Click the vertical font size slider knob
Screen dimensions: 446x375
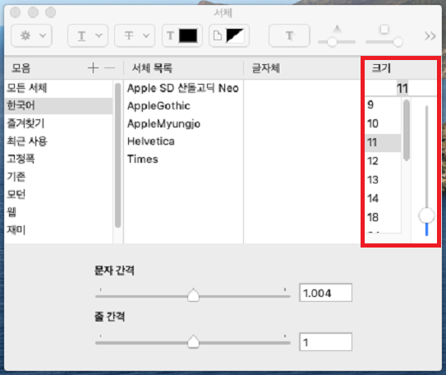[x=426, y=215]
